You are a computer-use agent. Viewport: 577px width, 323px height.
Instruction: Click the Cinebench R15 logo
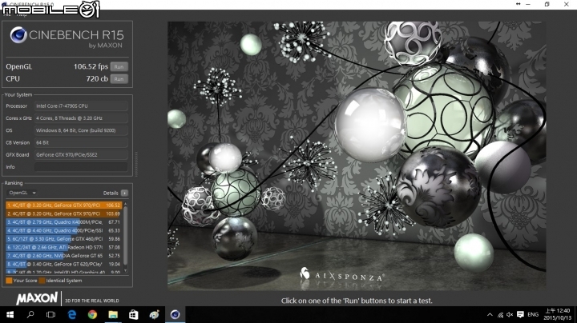pyautogui.click(x=67, y=37)
